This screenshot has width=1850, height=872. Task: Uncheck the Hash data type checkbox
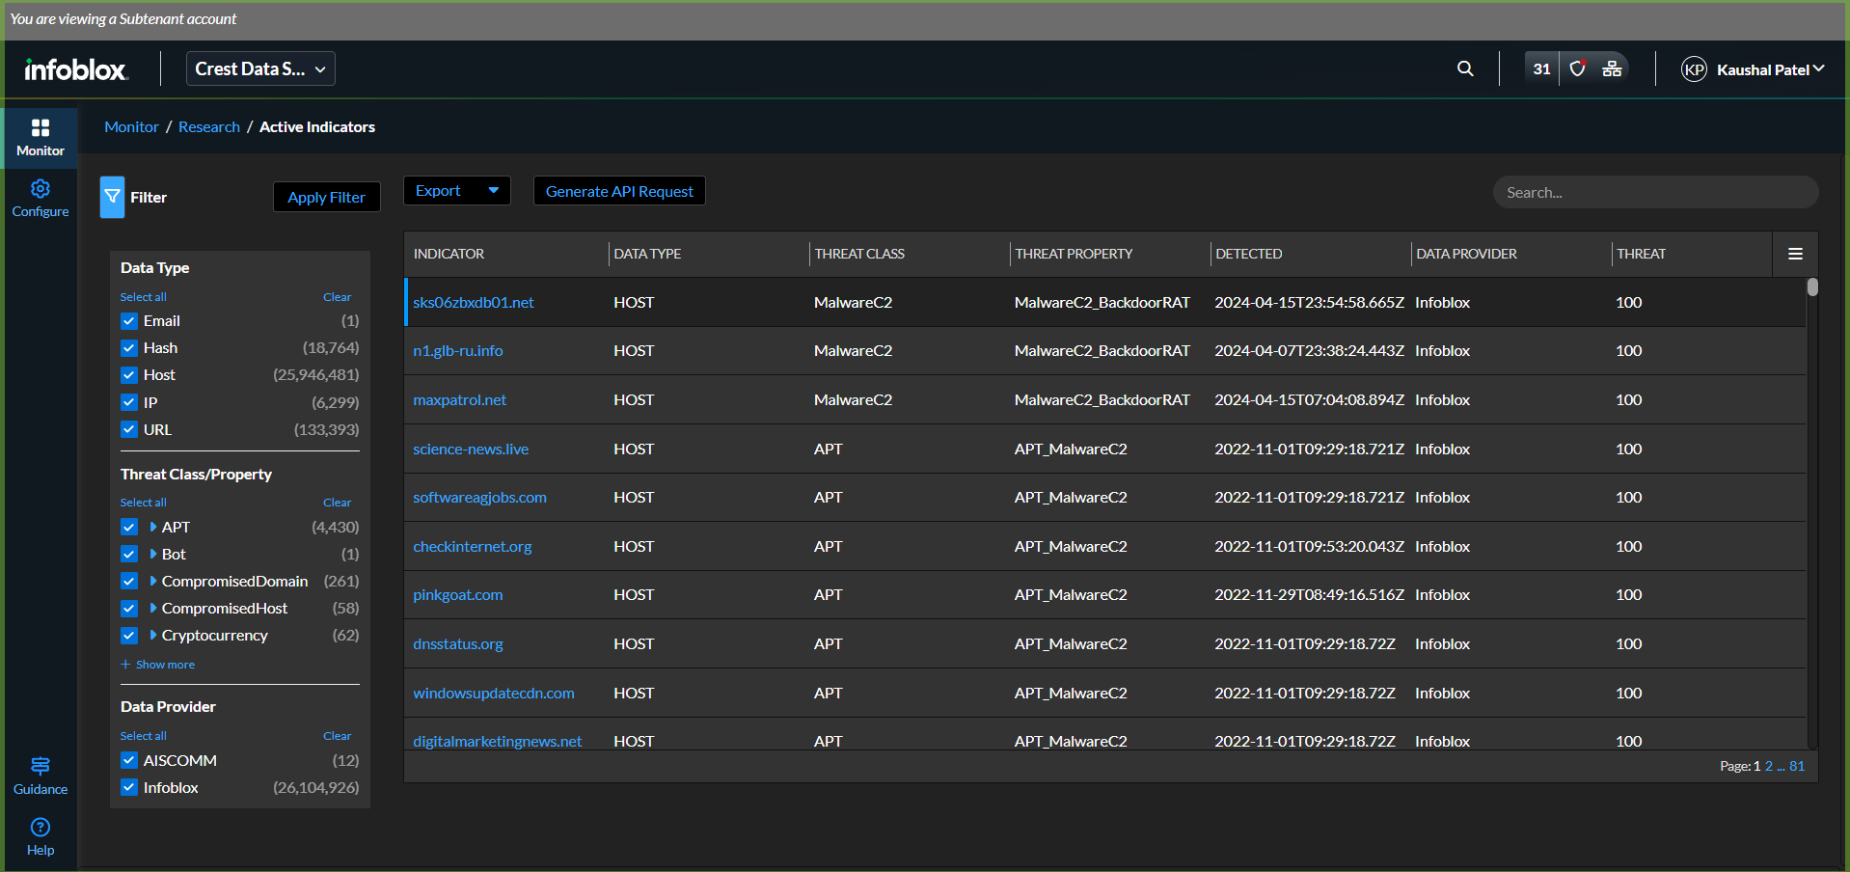coord(129,348)
